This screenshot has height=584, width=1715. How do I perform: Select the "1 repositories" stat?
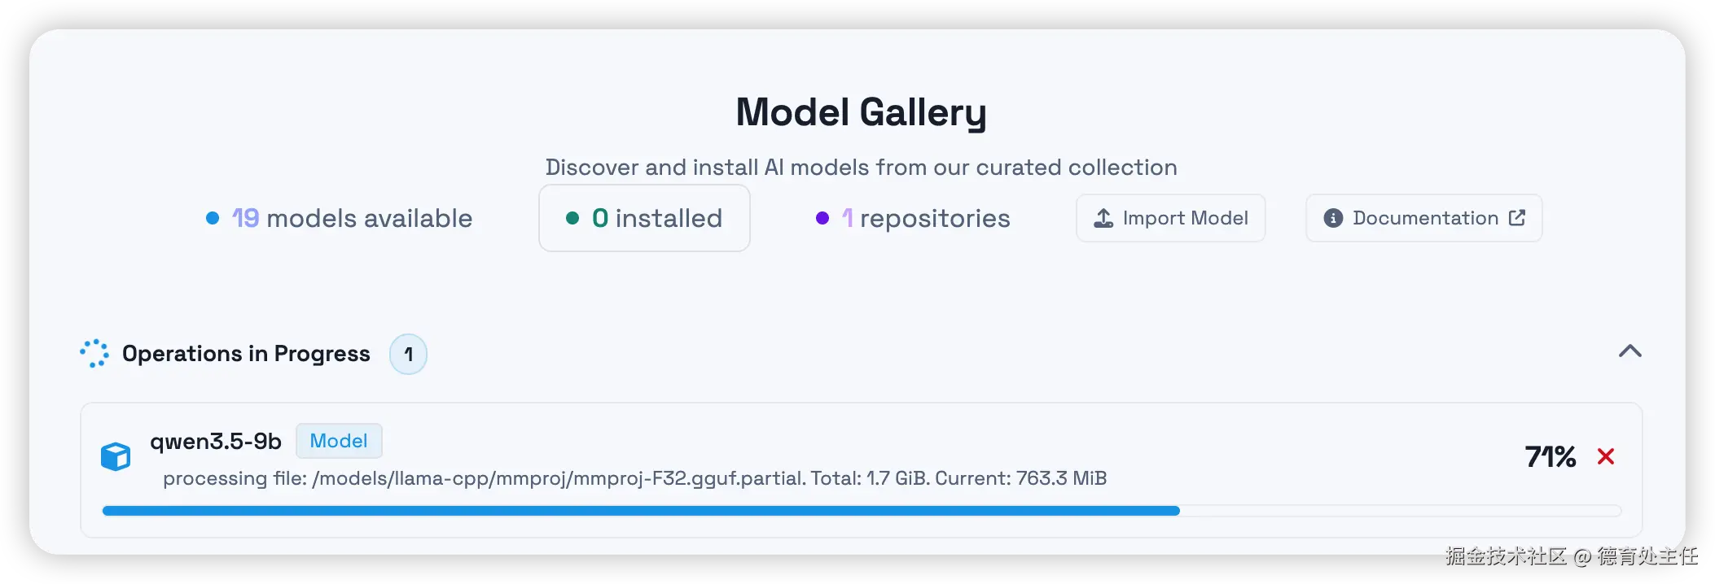[x=926, y=218]
